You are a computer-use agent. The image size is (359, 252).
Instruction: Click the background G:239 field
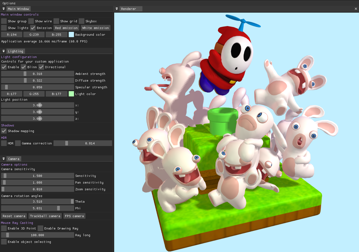[34, 35]
